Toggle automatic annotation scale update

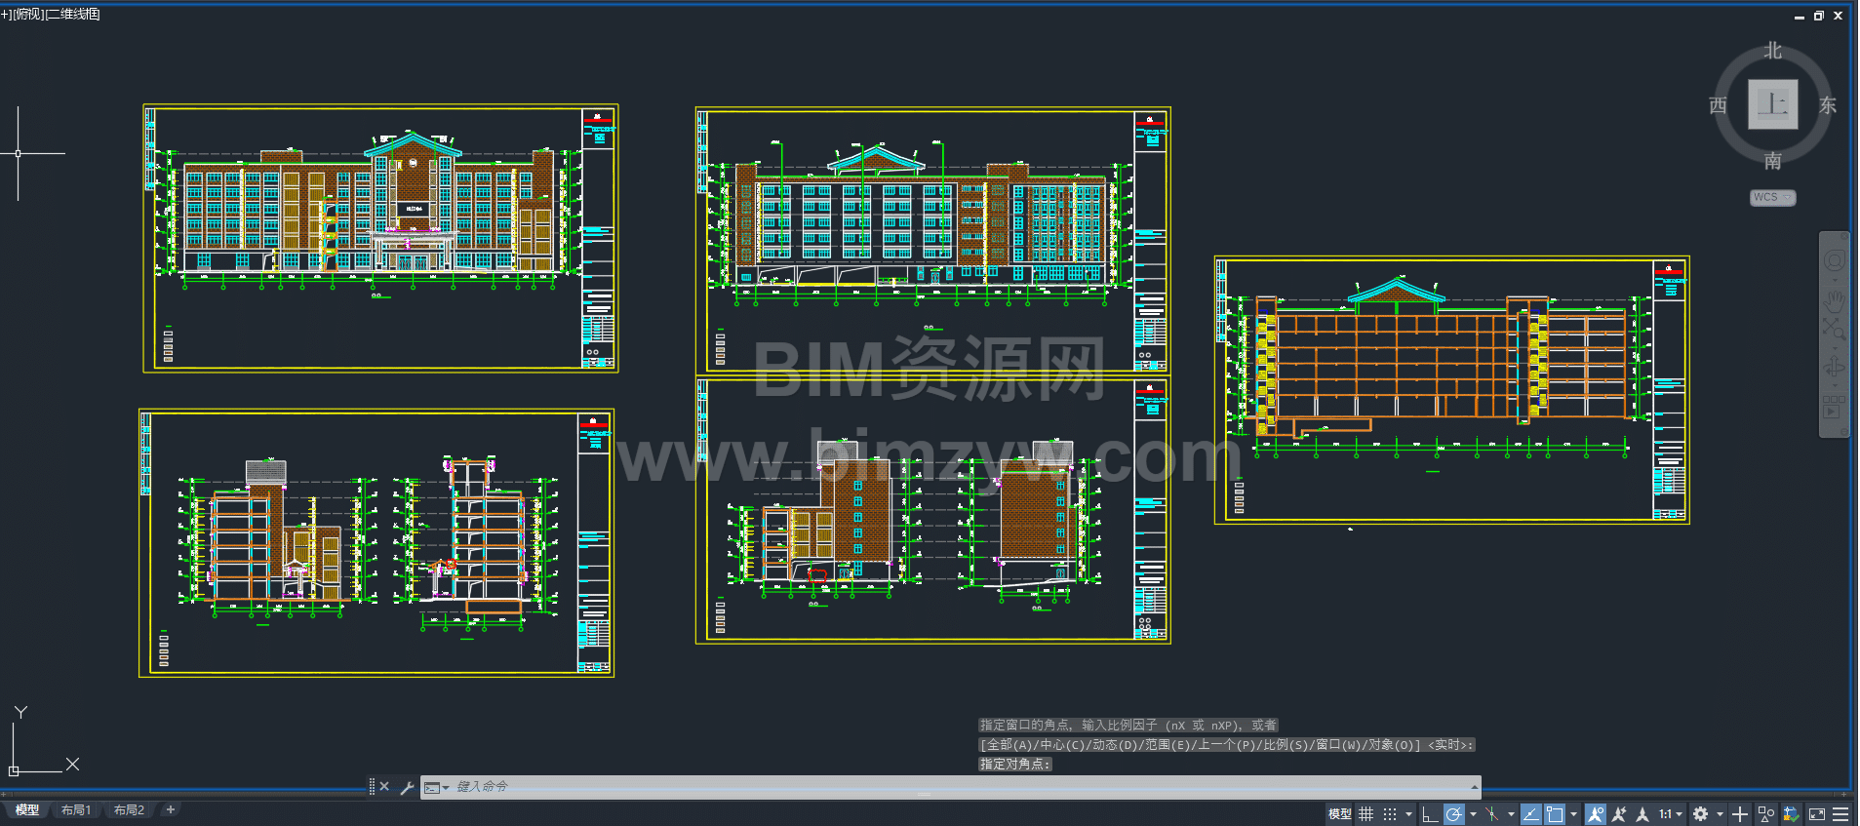pos(1619,814)
